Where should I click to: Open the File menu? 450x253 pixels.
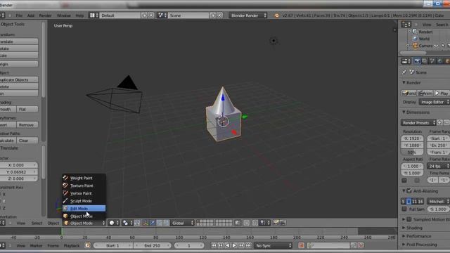19,15
